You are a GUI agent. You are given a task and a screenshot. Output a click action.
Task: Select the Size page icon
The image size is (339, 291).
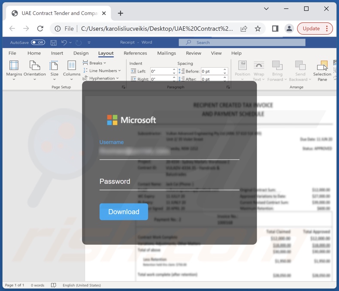(x=54, y=66)
